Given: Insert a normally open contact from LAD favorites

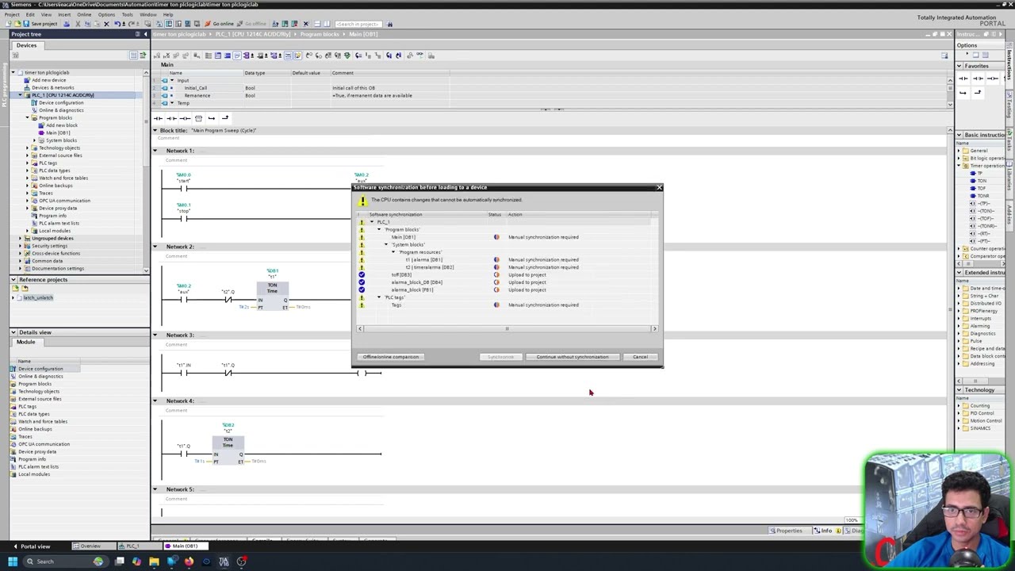Looking at the screenshot, I should [159, 118].
